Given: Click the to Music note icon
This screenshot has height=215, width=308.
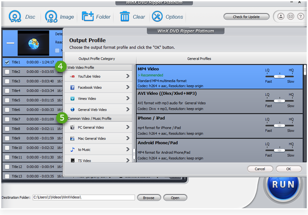Looking at the screenshot, I should (x=73, y=149).
